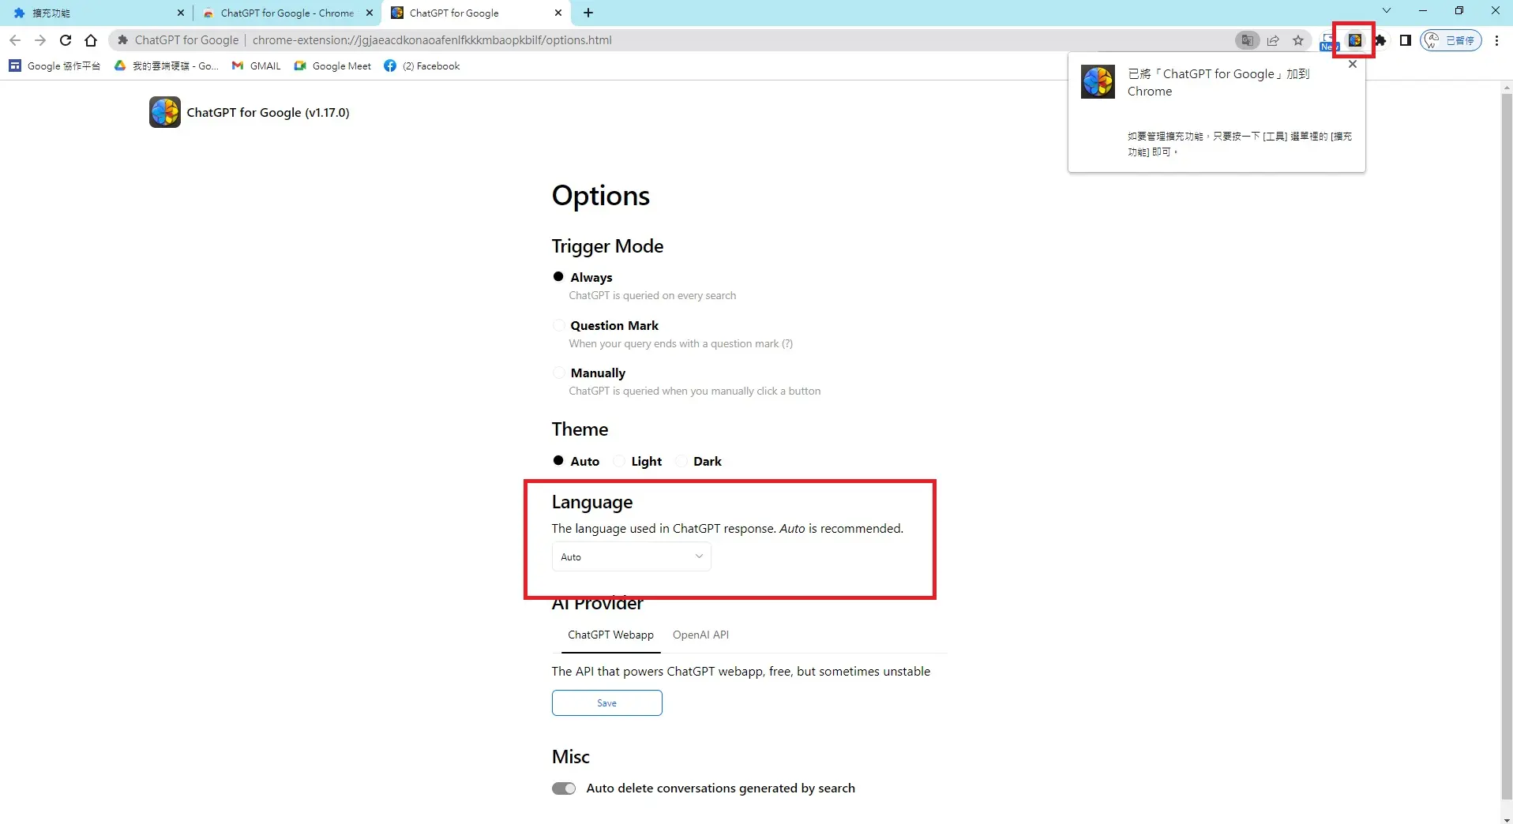Toggle the Chrome side panel icon
Image resolution: width=1513 pixels, height=824 pixels.
1405,40
